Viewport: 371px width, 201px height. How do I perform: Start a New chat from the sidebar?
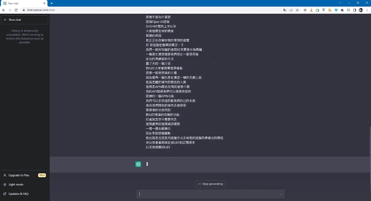click(25, 20)
